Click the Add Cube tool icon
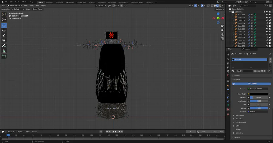The height and width of the screenshot is (143, 273). pyautogui.click(x=4, y=56)
